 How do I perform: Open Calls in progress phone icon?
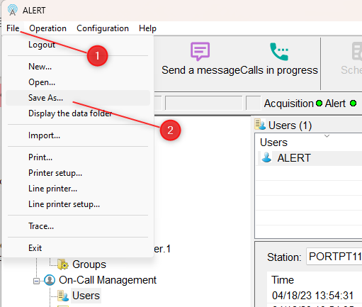coord(279,52)
